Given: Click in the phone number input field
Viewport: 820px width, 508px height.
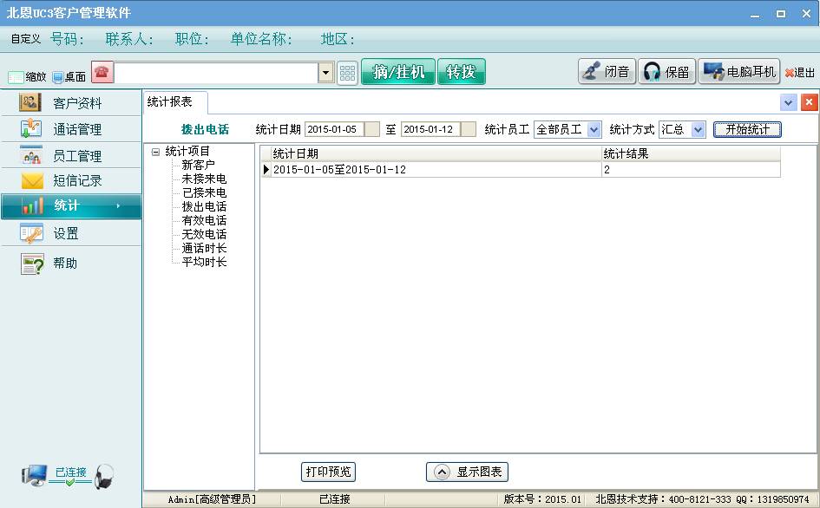Looking at the screenshot, I should coord(216,73).
